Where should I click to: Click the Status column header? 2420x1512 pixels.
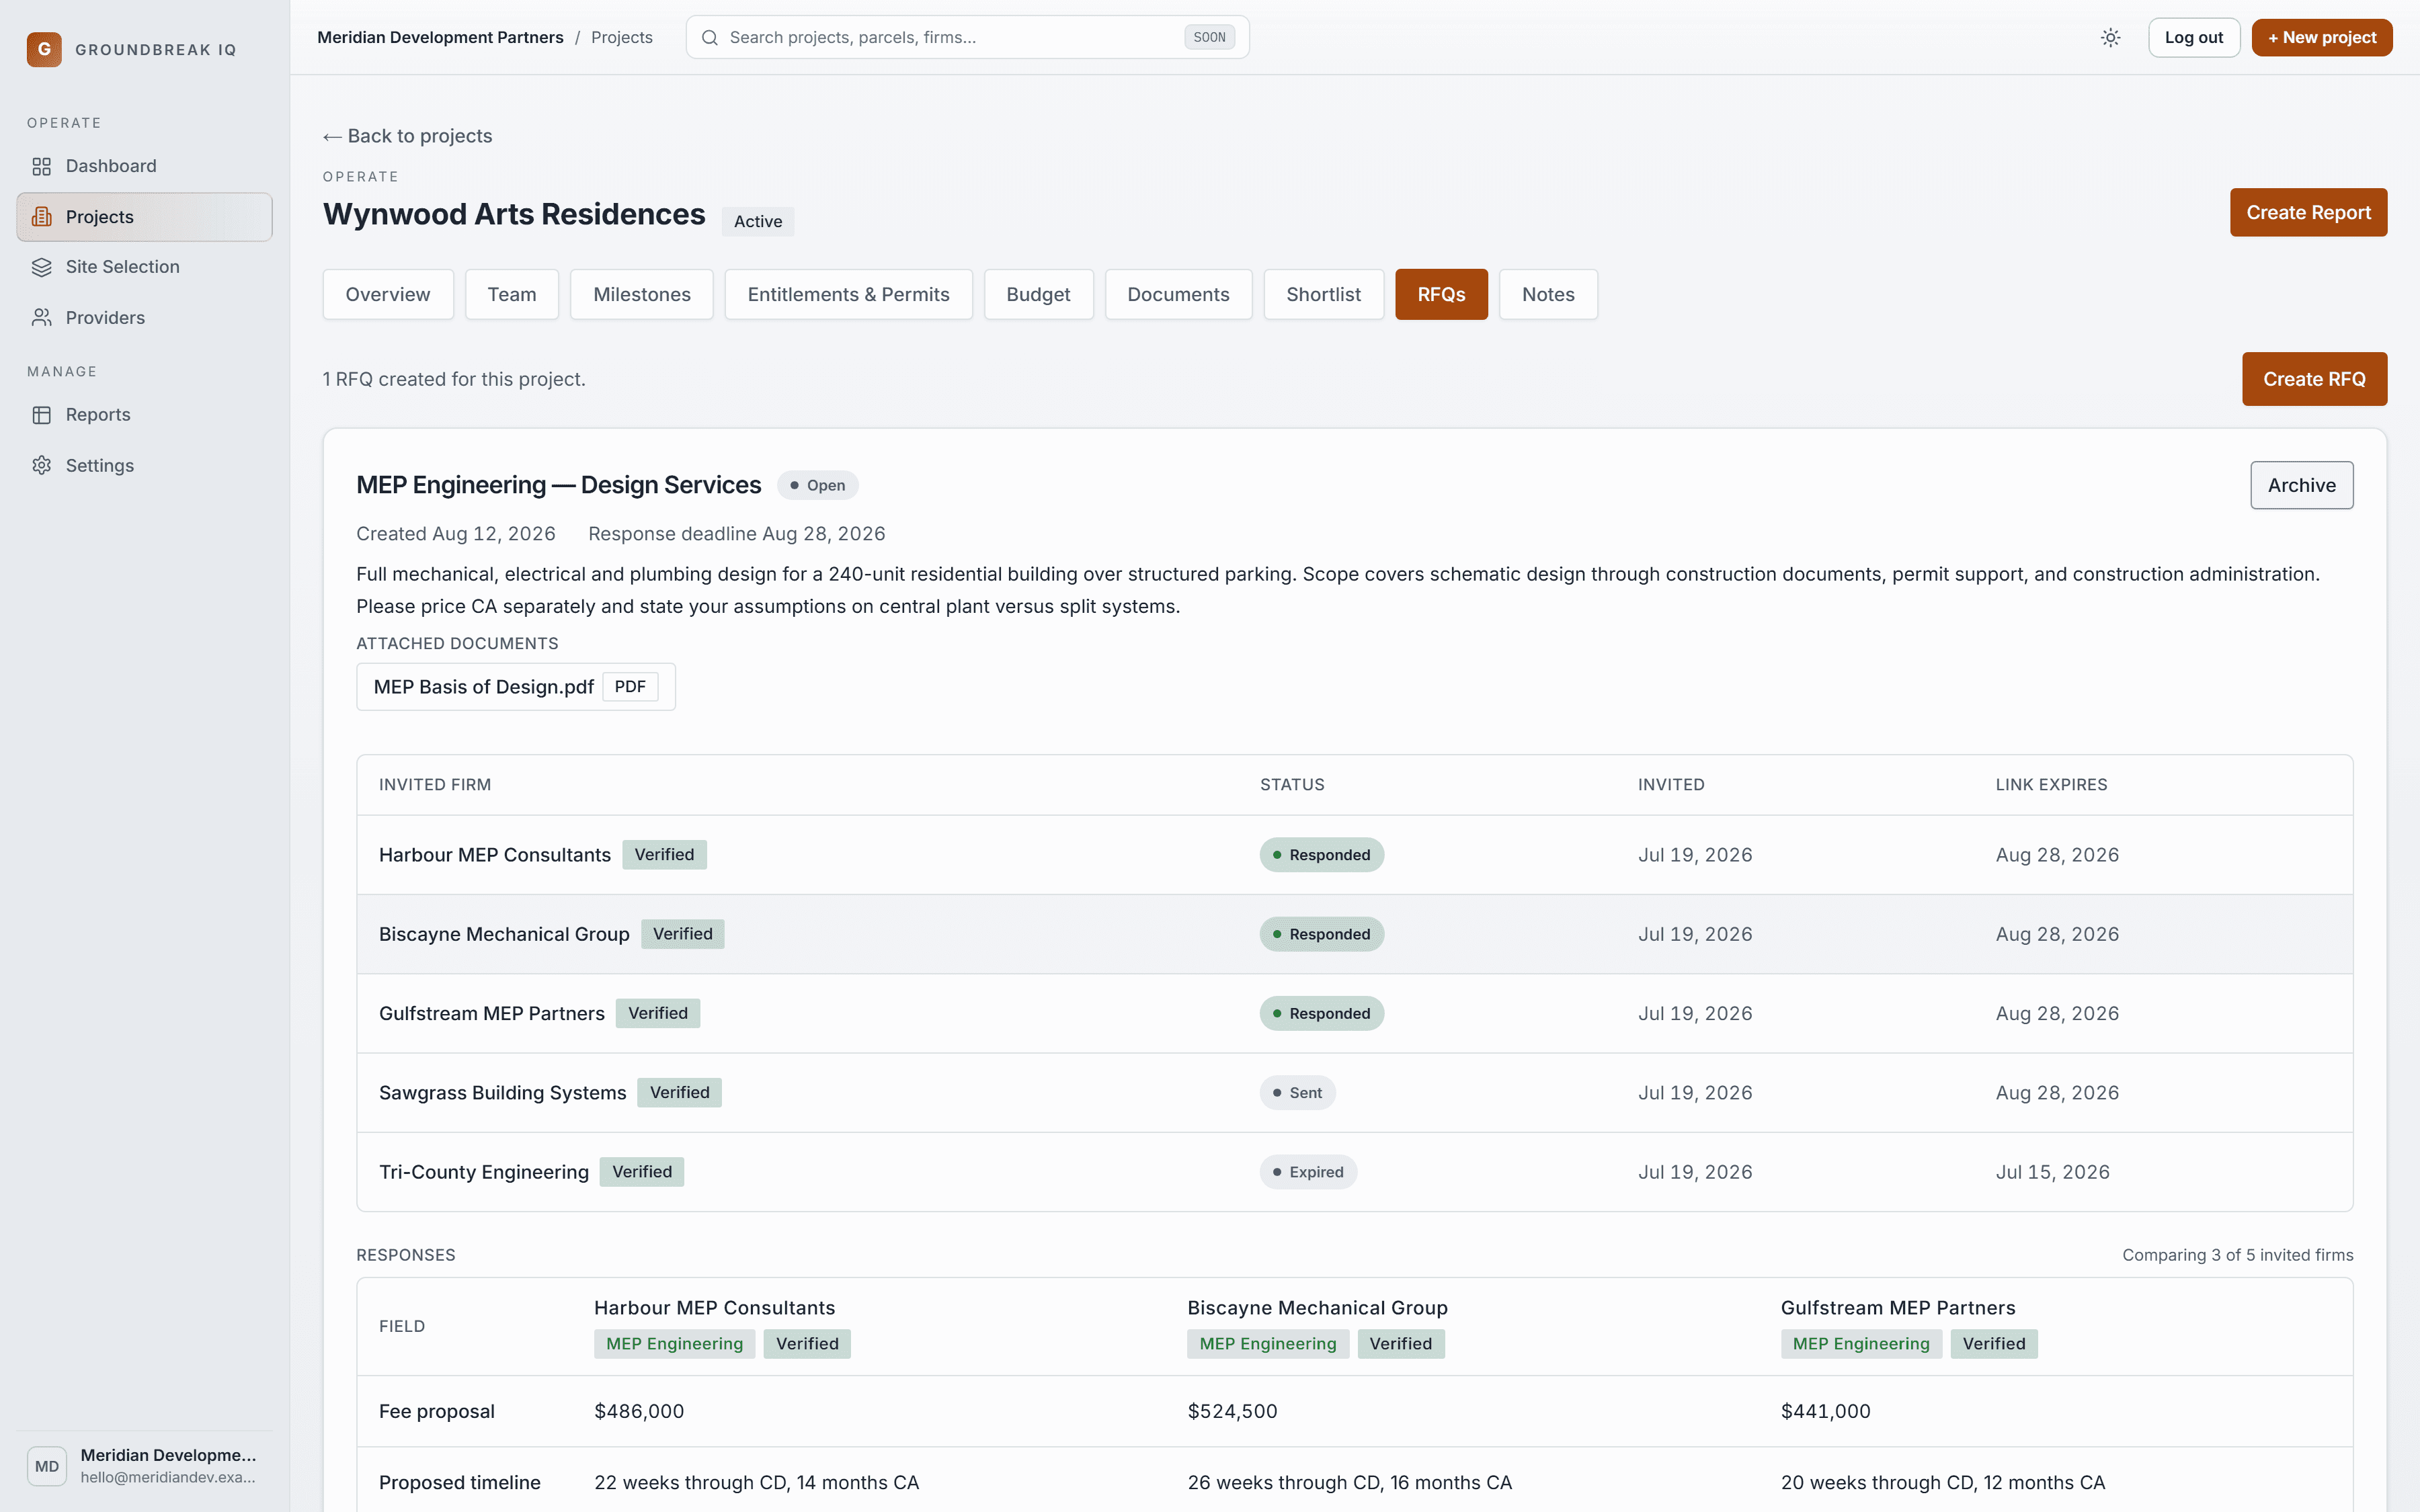tap(1292, 785)
